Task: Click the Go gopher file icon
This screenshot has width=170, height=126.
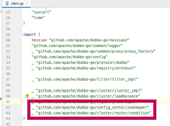Action: point(7,3)
